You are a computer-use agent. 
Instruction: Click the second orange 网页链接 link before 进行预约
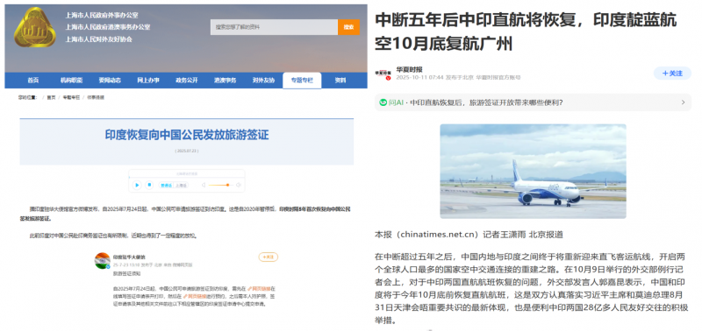(195, 296)
